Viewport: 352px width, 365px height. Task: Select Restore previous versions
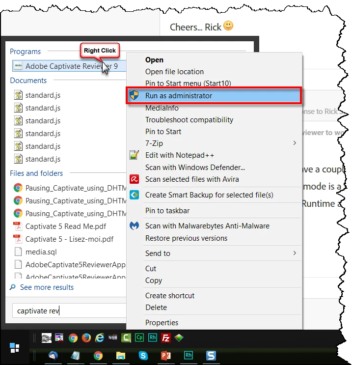(214, 238)
